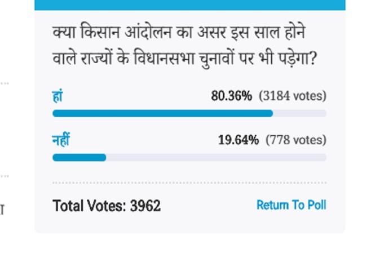Click the 3962 total number

coord(145,206)
